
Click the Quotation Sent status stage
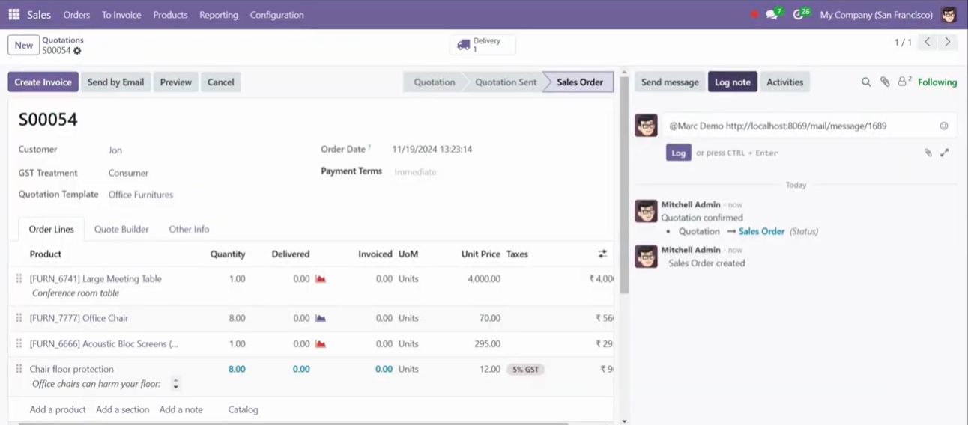tap(505, 82)
